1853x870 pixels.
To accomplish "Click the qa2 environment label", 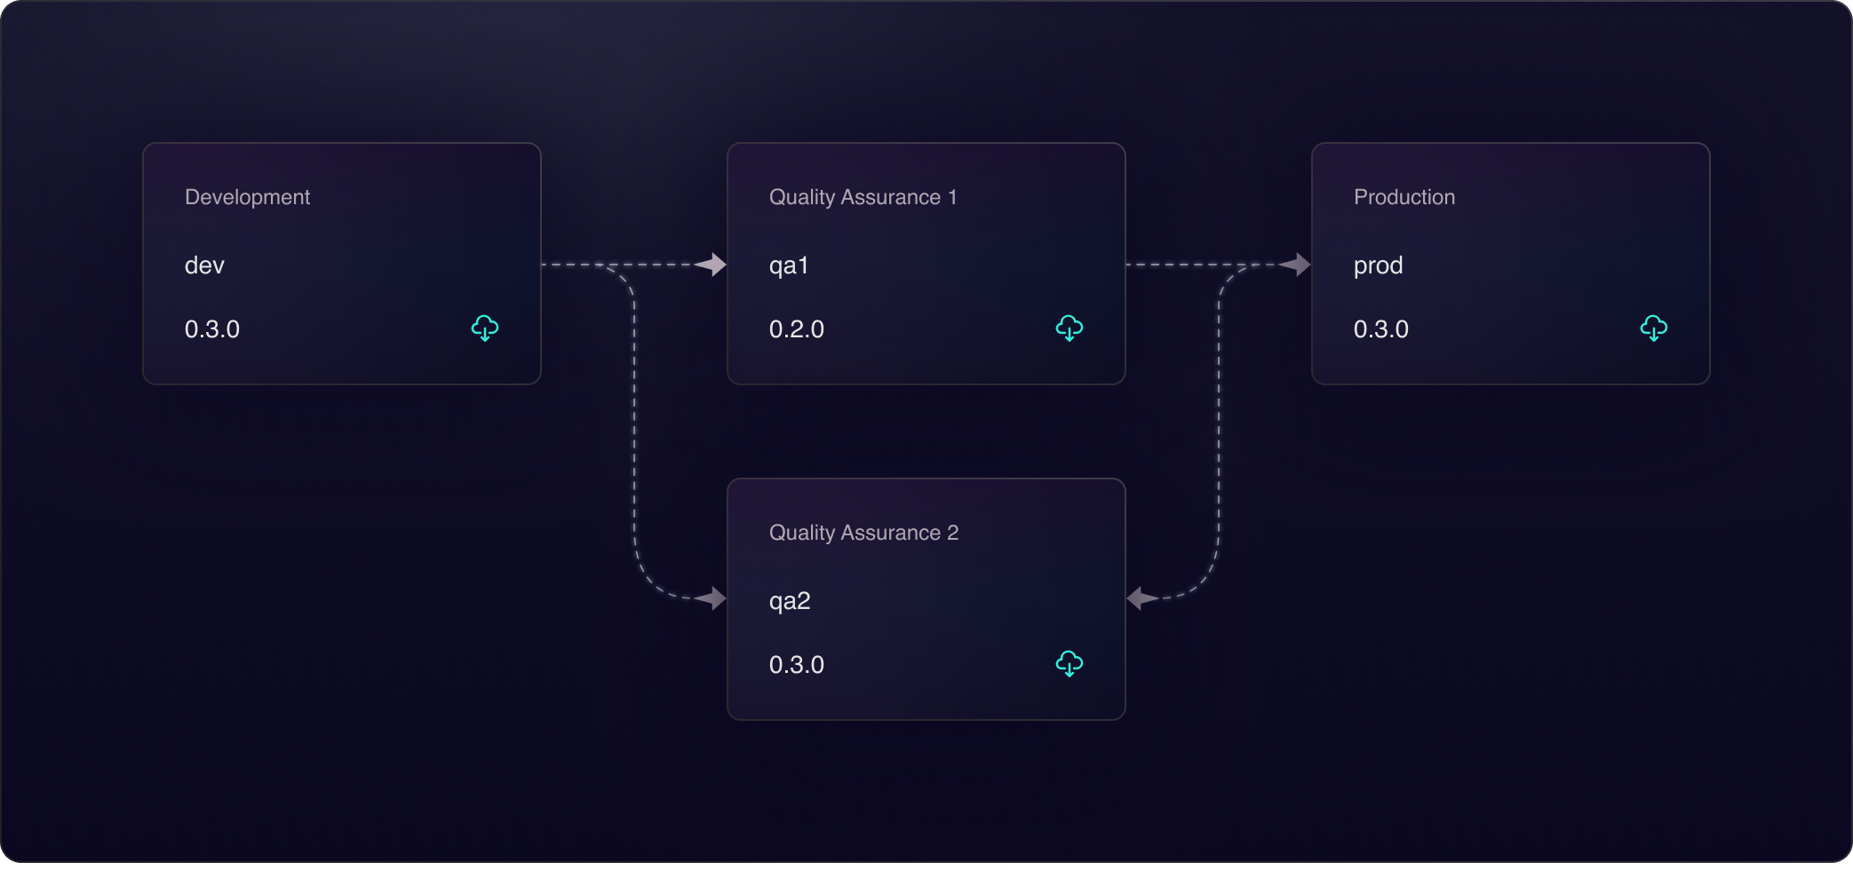I will 790,599.
